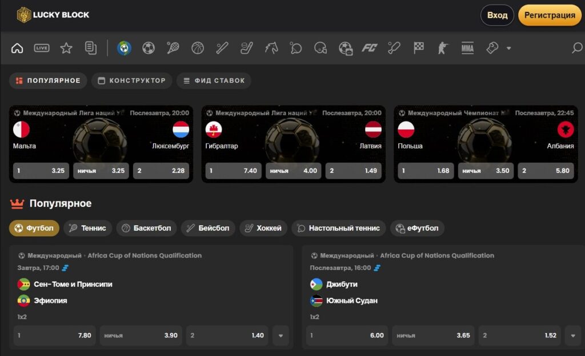This screenshot has height=356, width=585.
Task: Bet on draw at 3.50 Польша–Албания
Action: pyautogui.click(x=486, y=171)
